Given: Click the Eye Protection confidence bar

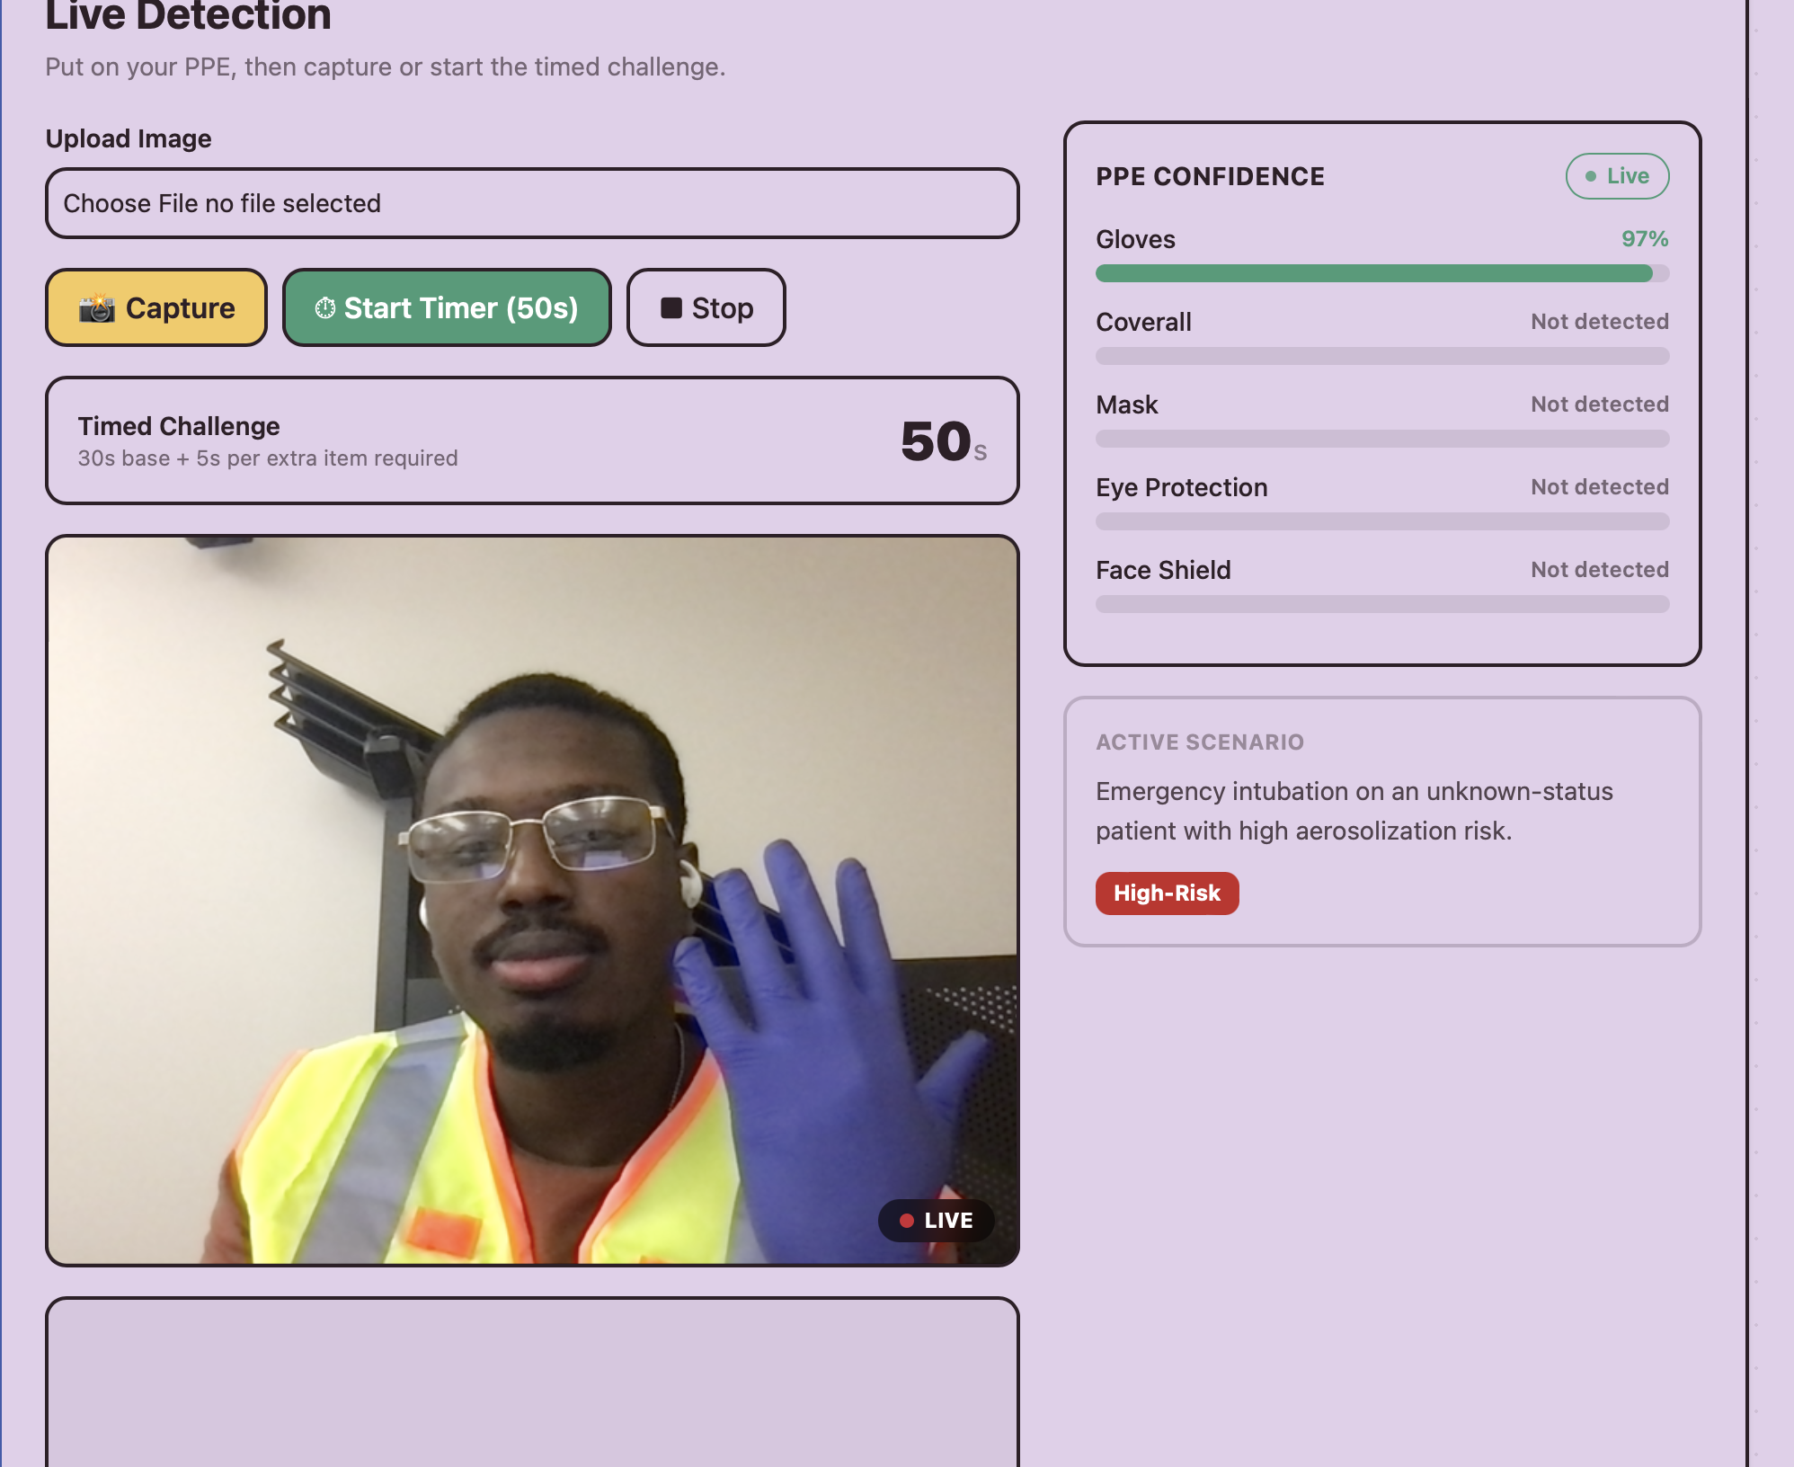Looking at the screenshot, I should [x=1381, y=521].
